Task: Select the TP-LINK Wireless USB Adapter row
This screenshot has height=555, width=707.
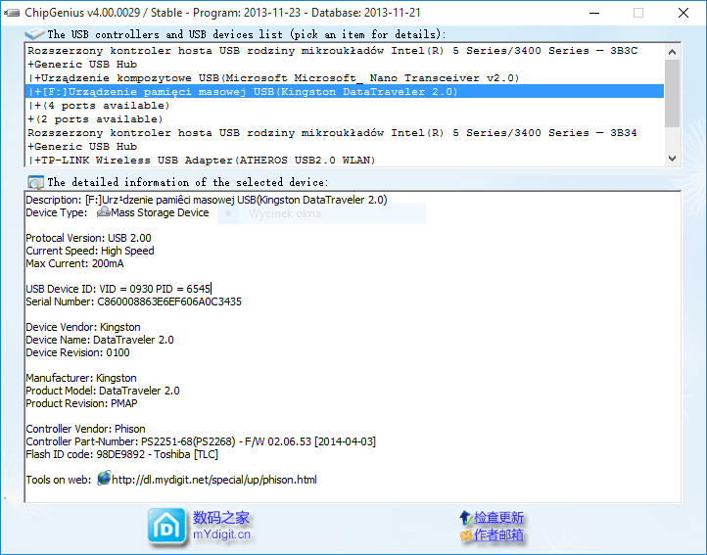Action: 345,161
